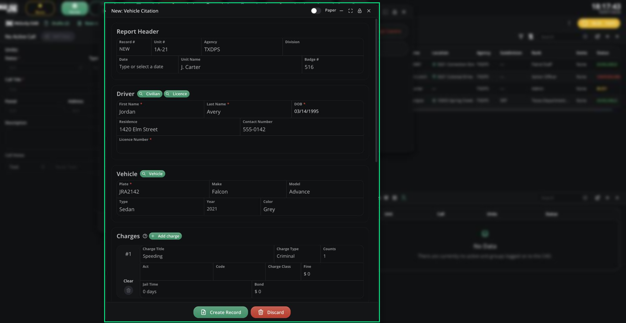Edit vehicle Color Grey

(x=312, y=207)
